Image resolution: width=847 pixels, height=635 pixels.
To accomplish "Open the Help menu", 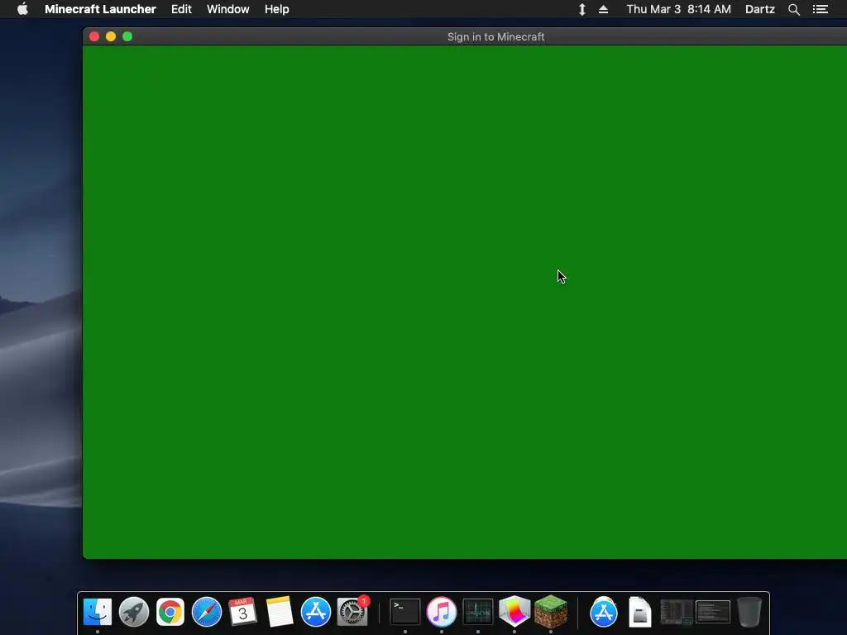I will pos(276,9).
